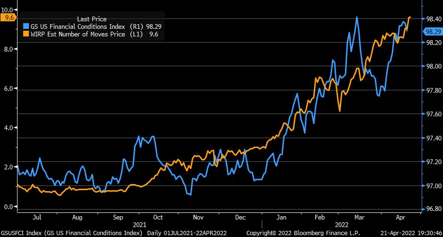Click the 'Daily 01JUL2021-22APR2022' date range text

click(x=187, y=233)
